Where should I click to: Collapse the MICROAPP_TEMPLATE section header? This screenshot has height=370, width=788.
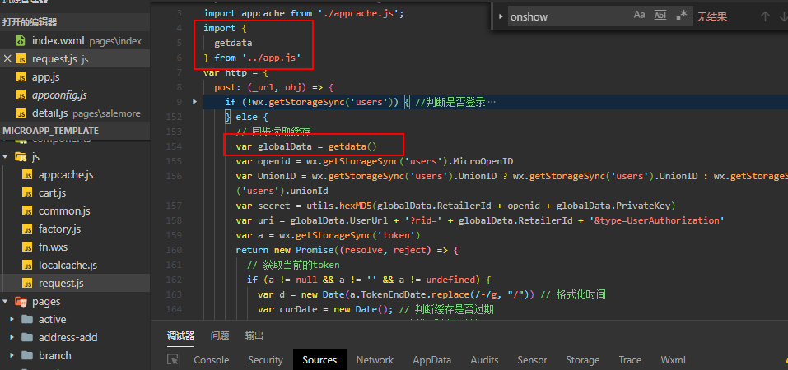pyautogui.click(x=75, y=131)
